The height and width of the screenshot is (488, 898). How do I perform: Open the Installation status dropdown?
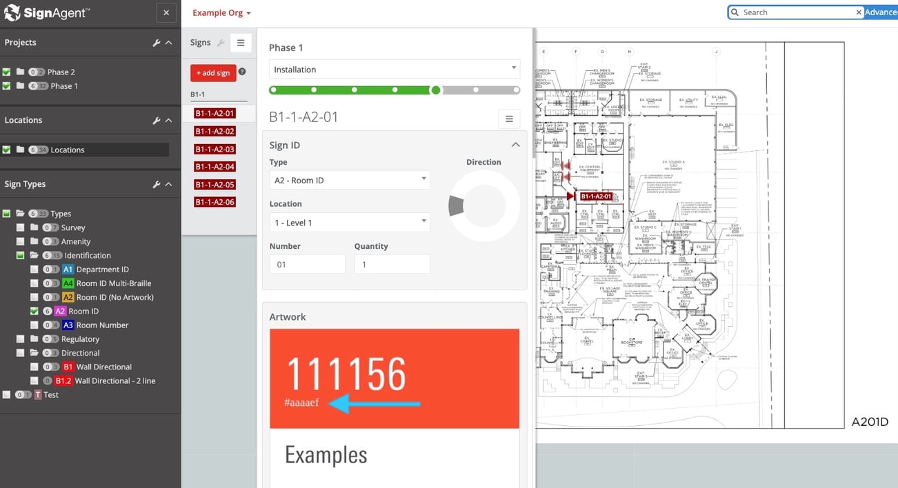(x=394, y=70)
